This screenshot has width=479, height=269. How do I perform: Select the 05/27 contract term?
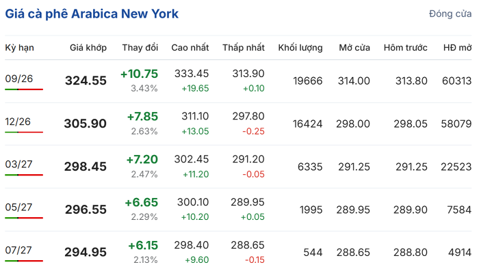(18, 207)
